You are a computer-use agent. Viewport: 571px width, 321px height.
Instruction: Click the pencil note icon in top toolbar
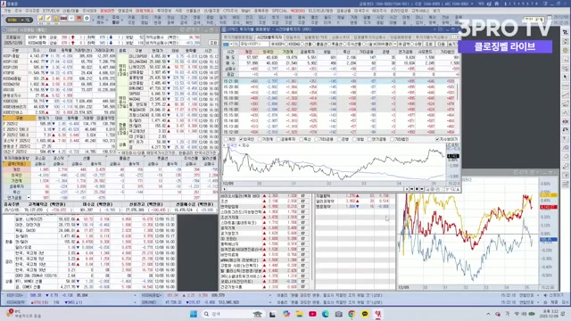(x=47, y=19)
